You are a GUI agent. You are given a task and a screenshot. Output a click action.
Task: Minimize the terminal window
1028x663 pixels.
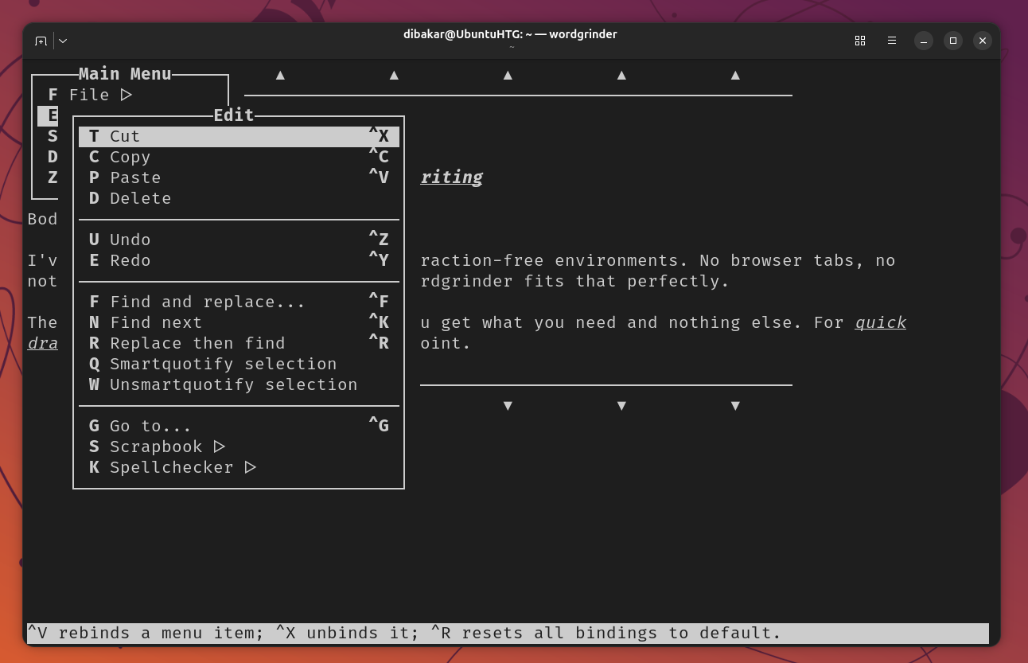(924, 41)
